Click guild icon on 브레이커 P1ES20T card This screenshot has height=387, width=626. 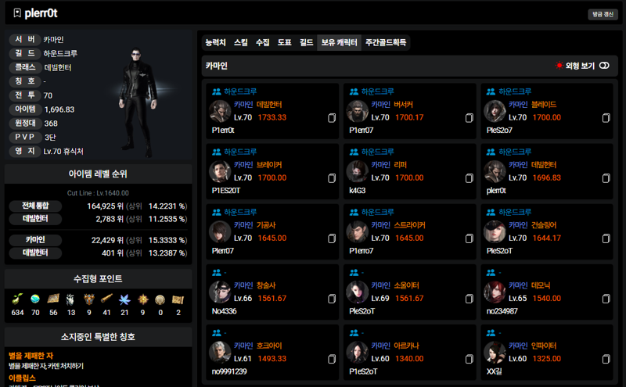[x=217, y=152]
